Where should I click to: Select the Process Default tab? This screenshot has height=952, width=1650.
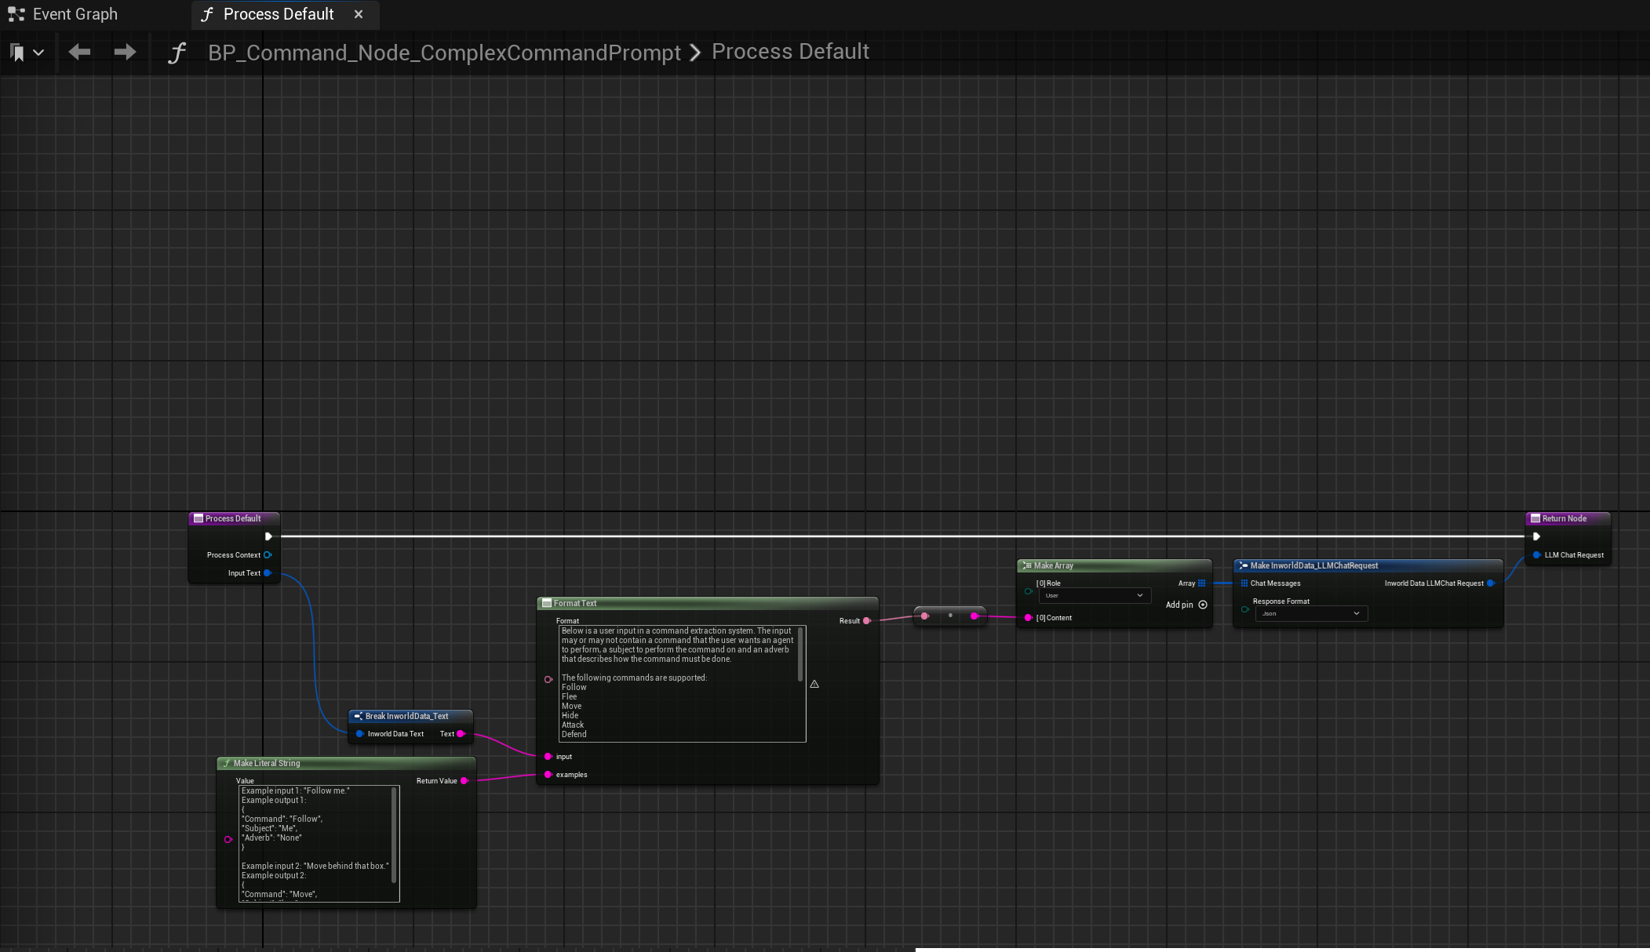(278, 14)
